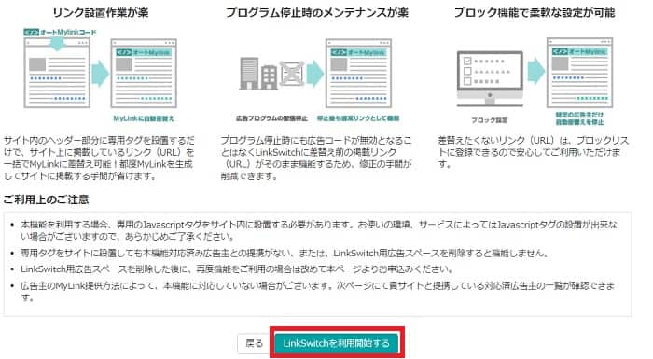
Task: Click the arrow after the monitor illustration
Action: coord(536,71)
